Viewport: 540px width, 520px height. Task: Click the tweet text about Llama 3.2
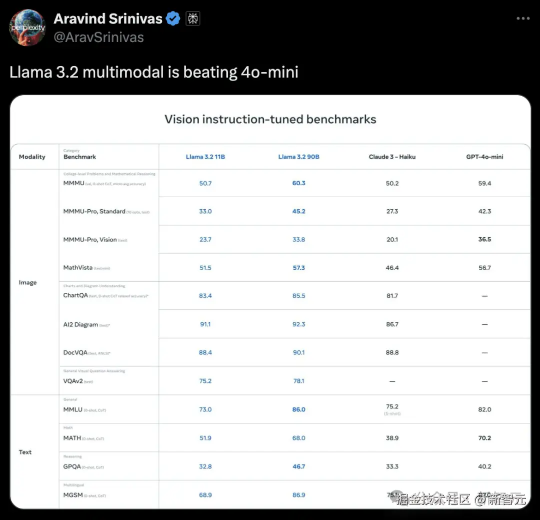coord(154,72)
